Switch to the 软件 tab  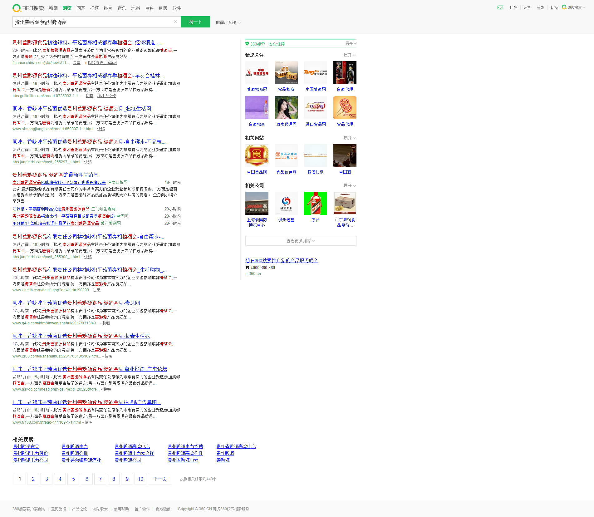177,8
